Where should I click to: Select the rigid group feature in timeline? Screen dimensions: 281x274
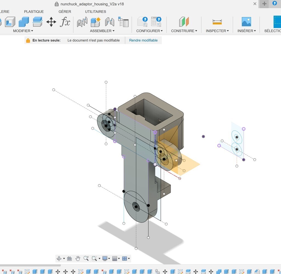(x=157, y=272)
